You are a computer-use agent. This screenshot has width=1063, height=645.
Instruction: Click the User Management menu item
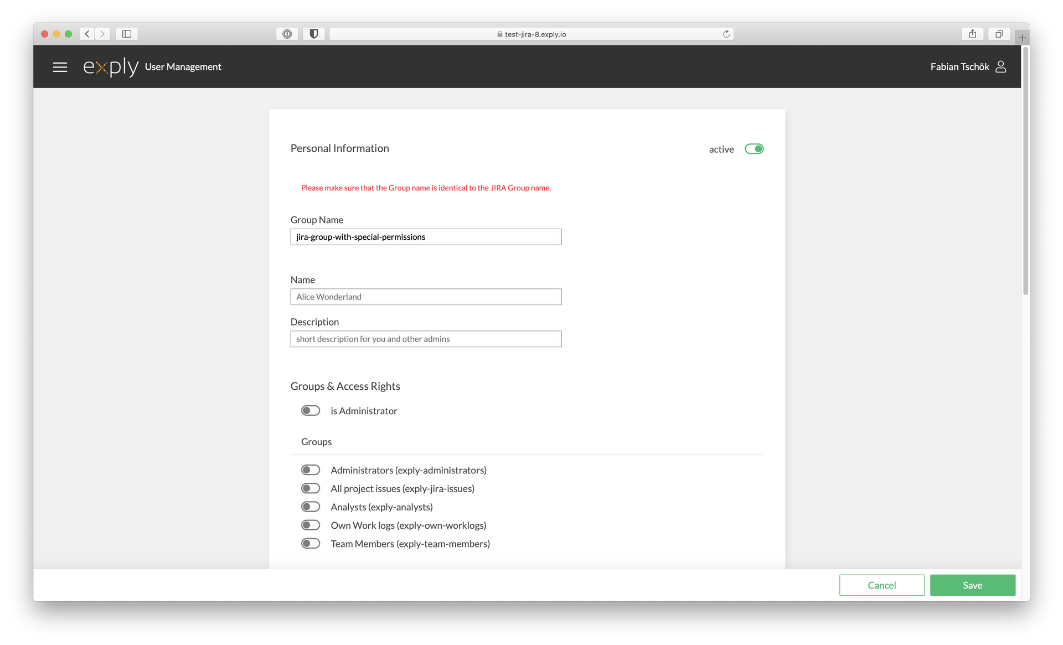pos(183,66)
